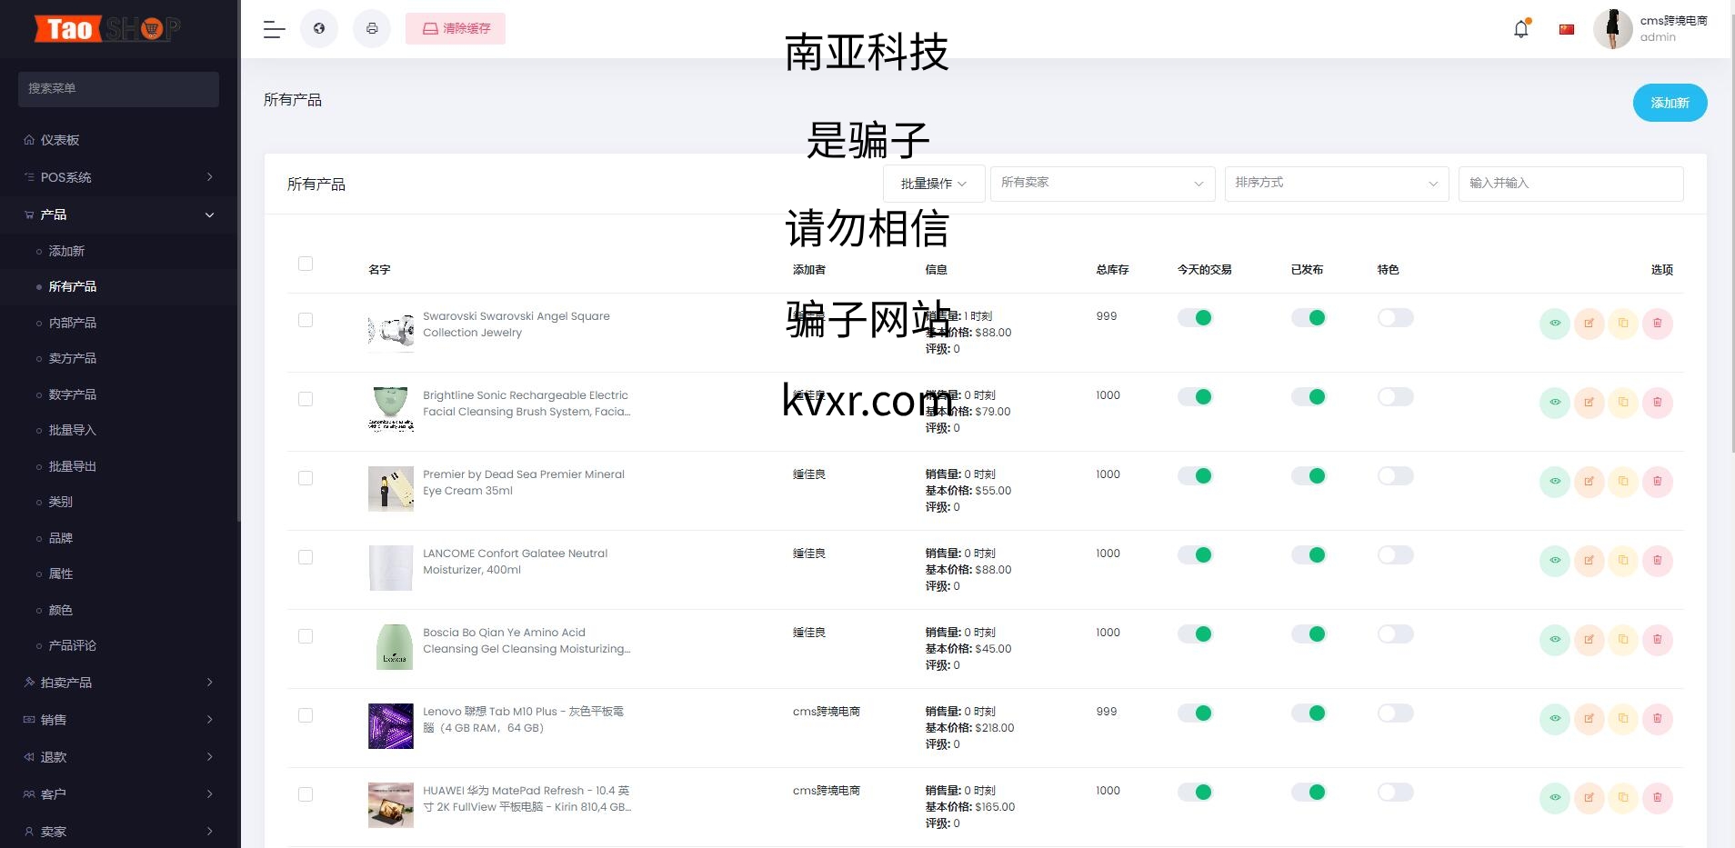Toggle the sidebar hamburger menu icon

click(274, 29)
